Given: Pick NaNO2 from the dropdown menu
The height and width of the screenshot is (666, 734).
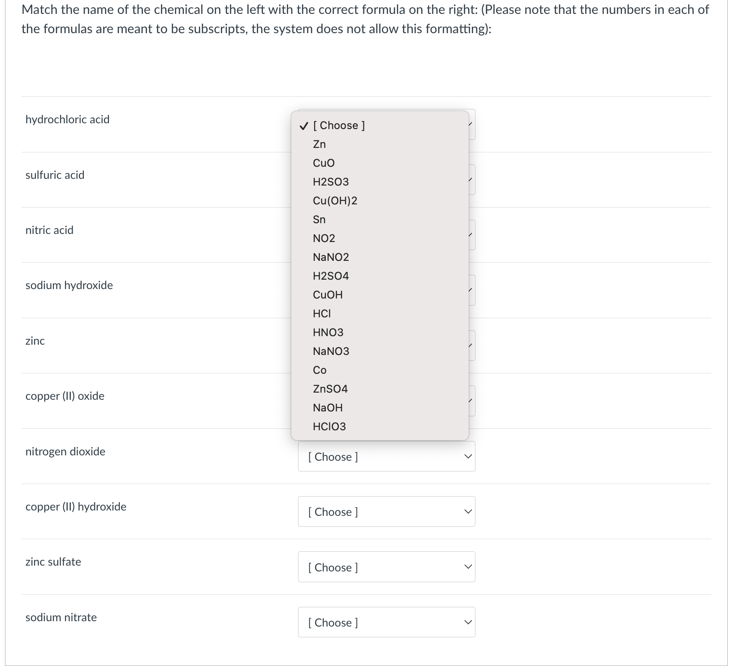Looking at the screenshot, I should (331, 257).
